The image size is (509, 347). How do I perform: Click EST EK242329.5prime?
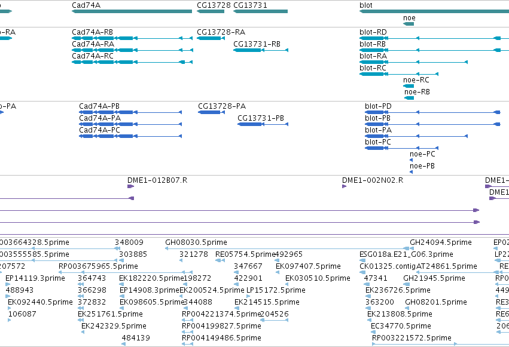coord(114,326)
